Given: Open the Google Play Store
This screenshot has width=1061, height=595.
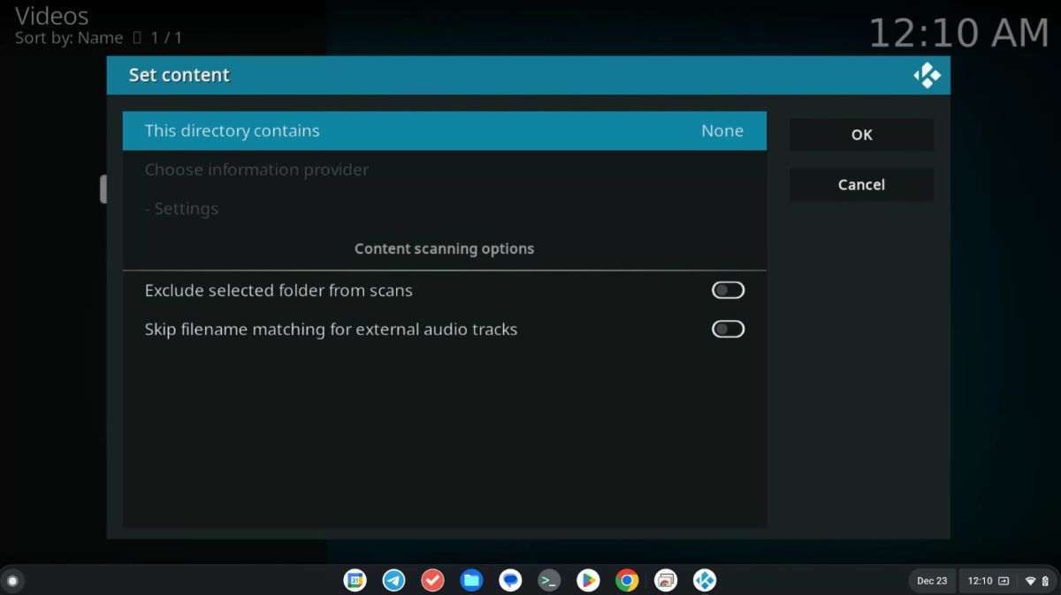Looking at the screenshot, I should (x=588, y=581).
